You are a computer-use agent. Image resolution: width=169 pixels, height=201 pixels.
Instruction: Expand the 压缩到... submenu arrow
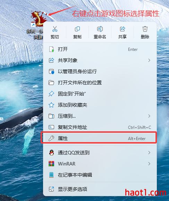click(x=149, y=116)
